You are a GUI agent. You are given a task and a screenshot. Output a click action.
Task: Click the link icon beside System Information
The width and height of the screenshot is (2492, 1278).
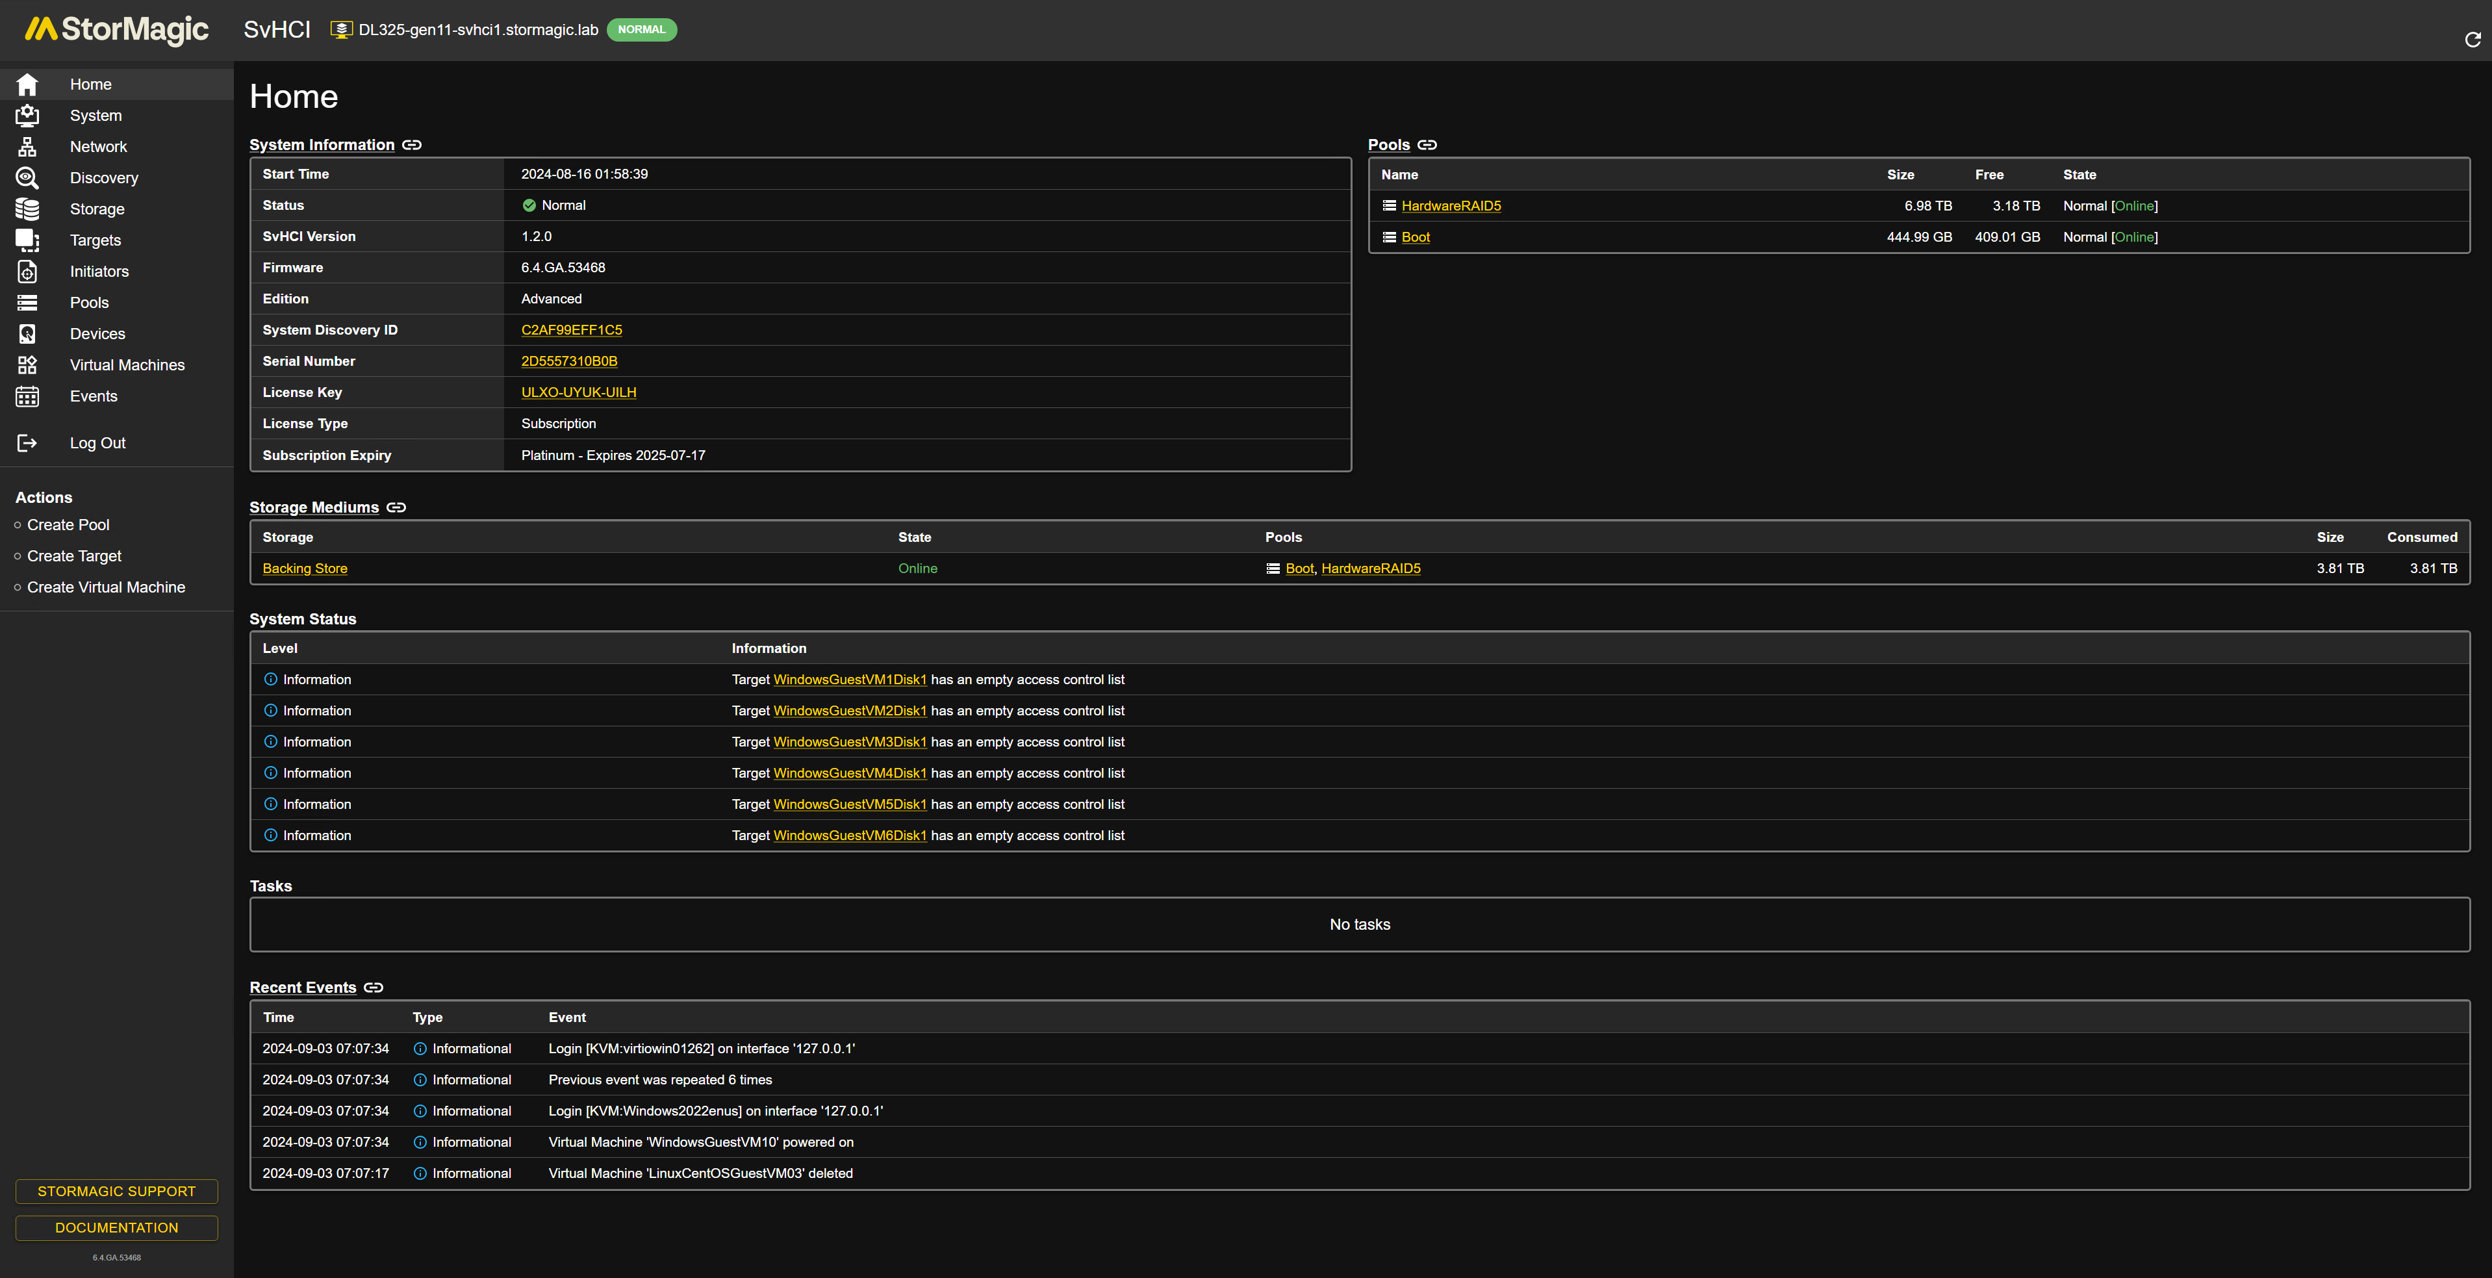412,145
